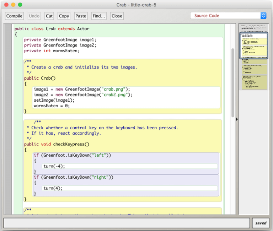Viewport: 273px width, 231px height.
Task: Click the Compile button
Action: [14, 16]
